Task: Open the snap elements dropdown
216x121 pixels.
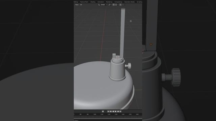Action: tap(117, 5)
